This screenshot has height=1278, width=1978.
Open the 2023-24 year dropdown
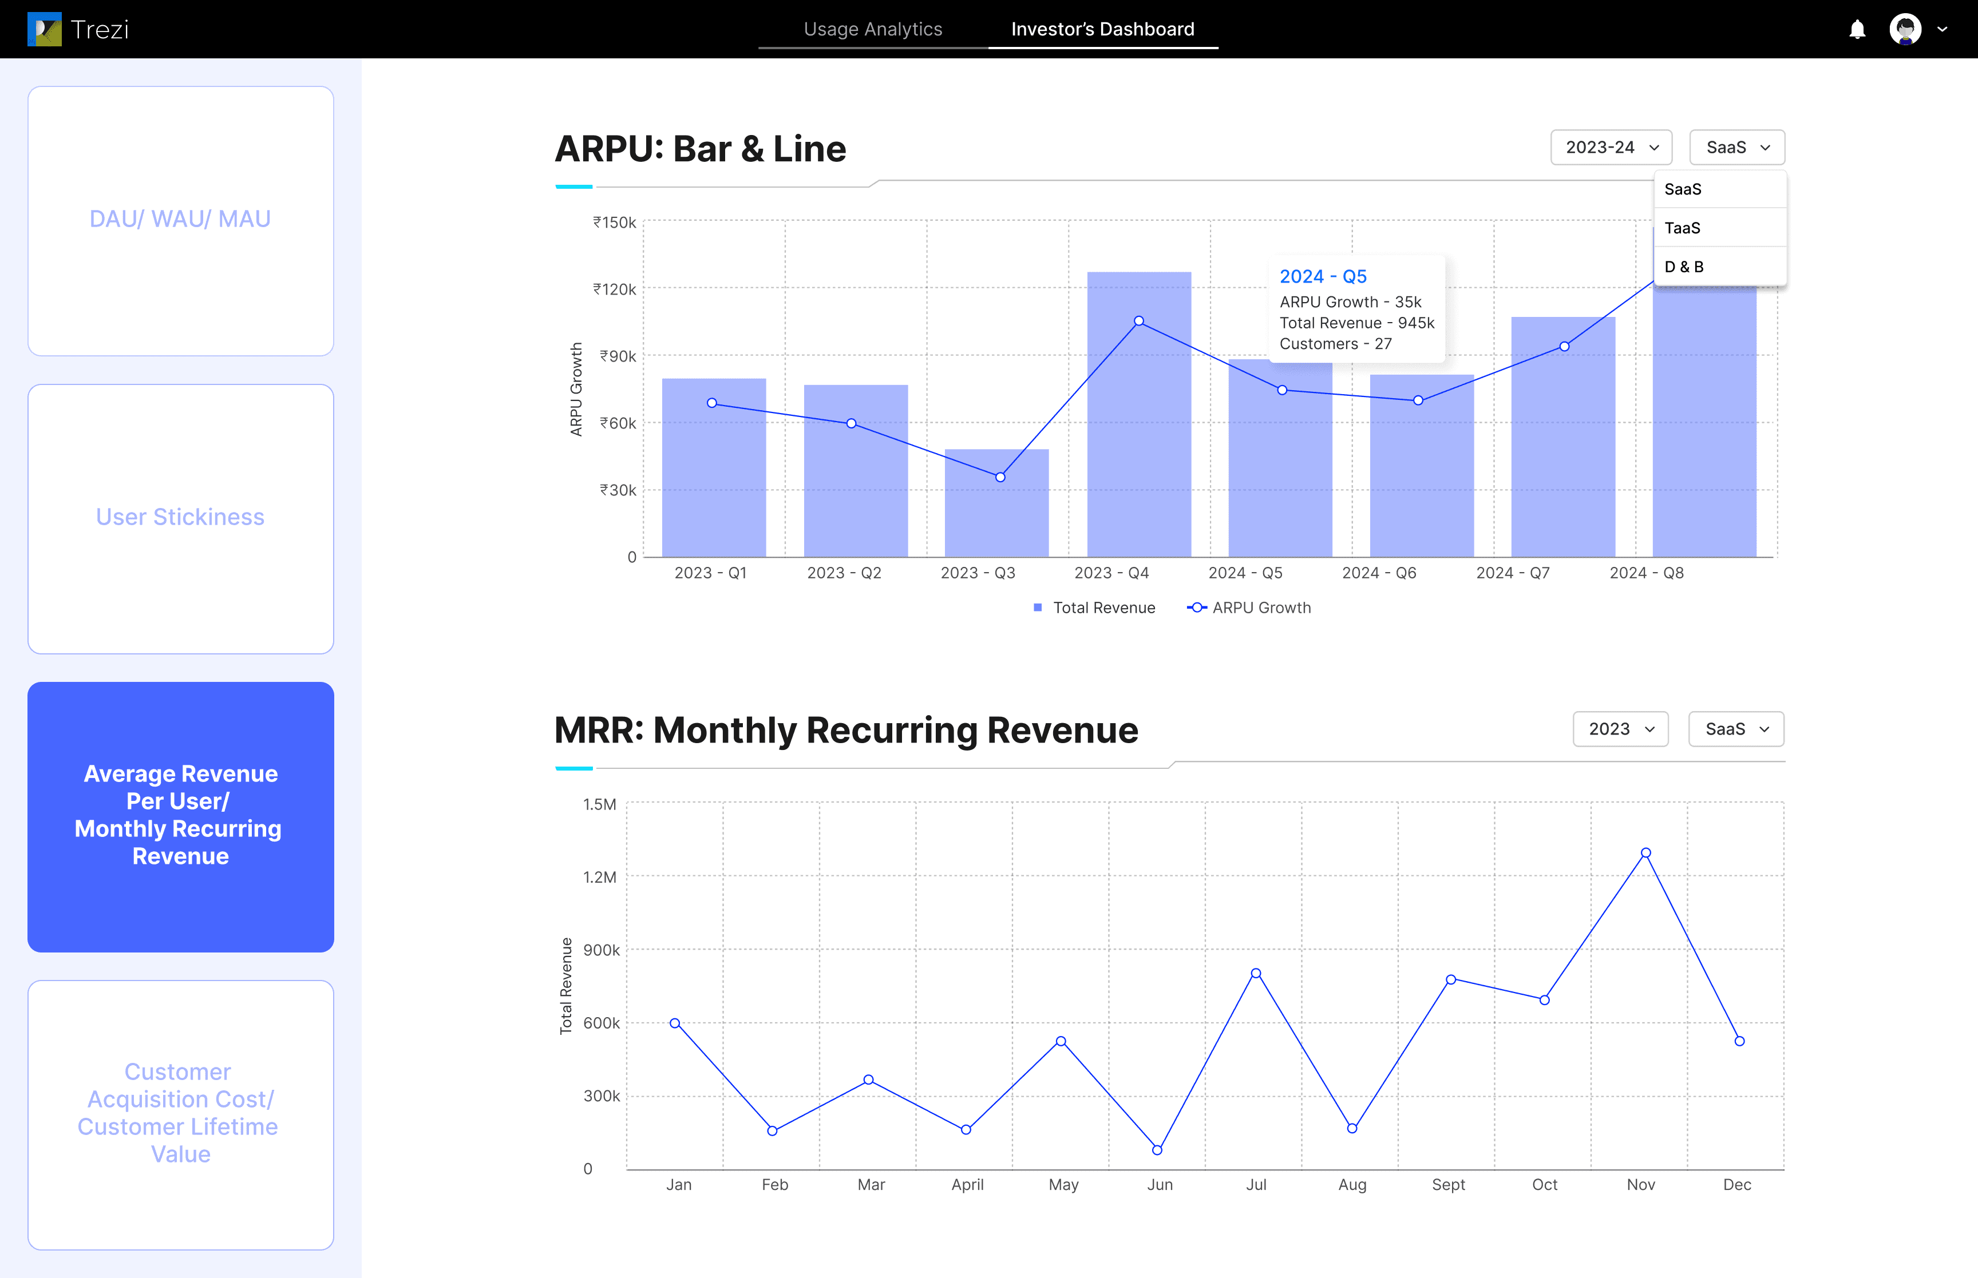click(1611, 147)
